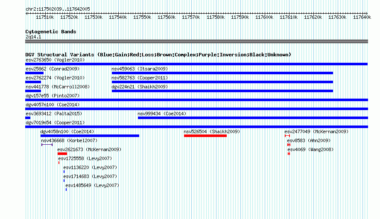Click the dgv4058n100 blue gain bar
The image size is (380, 219).
pos(90,136)
